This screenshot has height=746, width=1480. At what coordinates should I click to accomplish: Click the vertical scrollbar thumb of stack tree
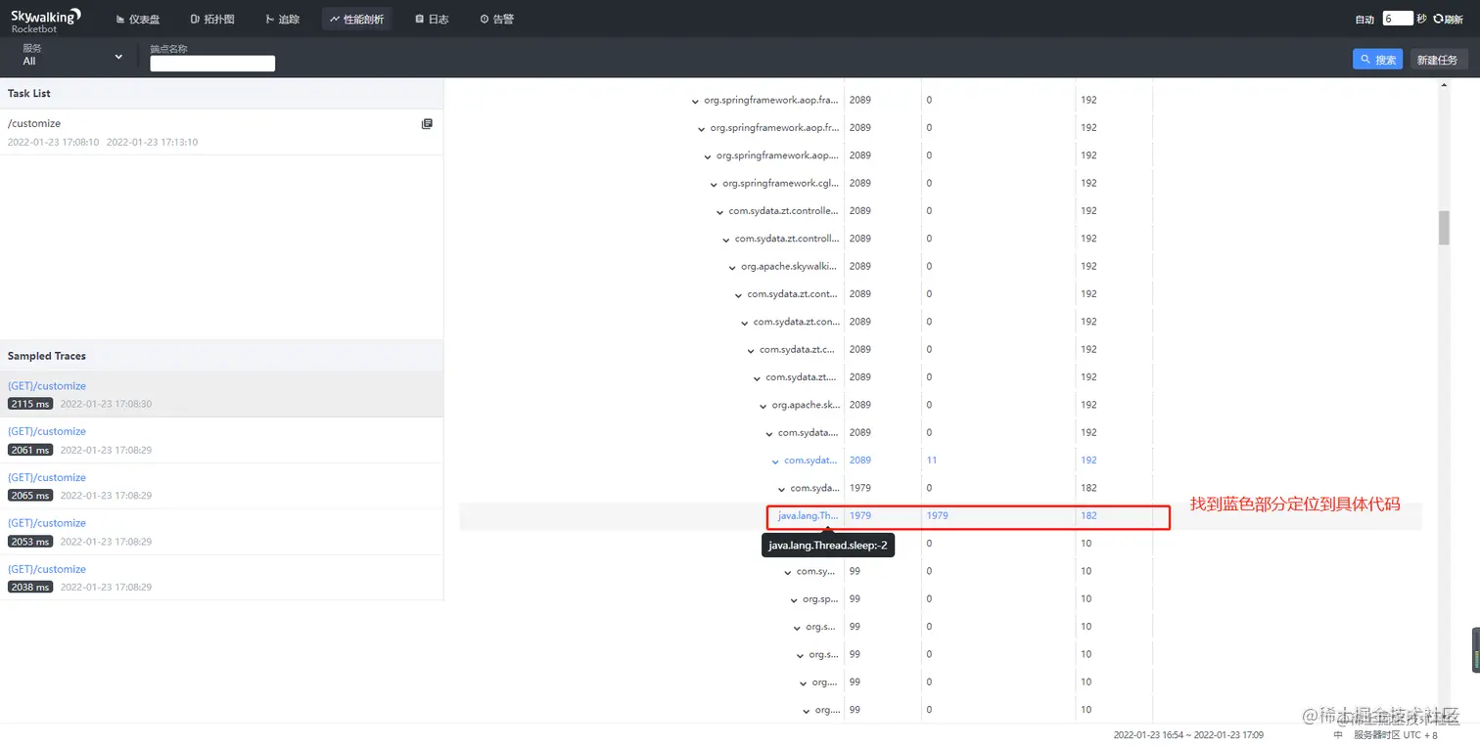[1444, 228]
